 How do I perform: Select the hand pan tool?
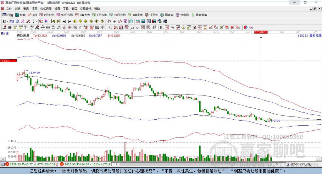pyautogui.click(x=109, y=21)
